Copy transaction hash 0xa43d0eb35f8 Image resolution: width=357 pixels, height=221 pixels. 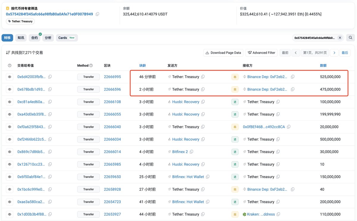click(50, 114)
